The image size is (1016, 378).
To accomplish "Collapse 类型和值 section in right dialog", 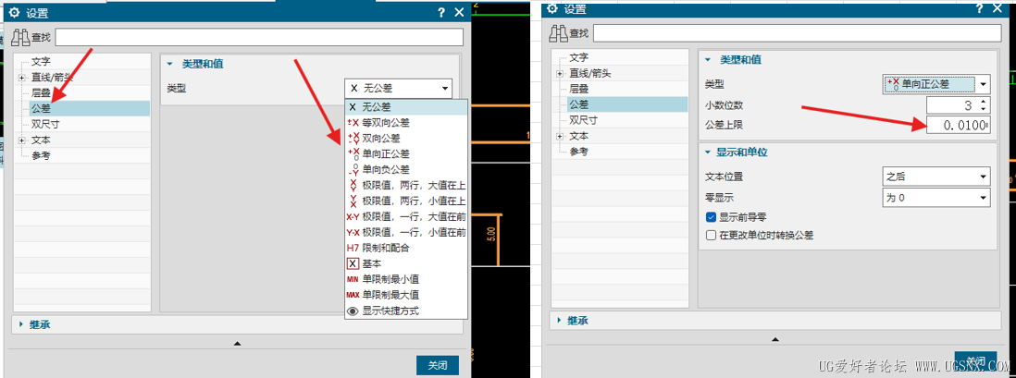I will click(708, 59).
